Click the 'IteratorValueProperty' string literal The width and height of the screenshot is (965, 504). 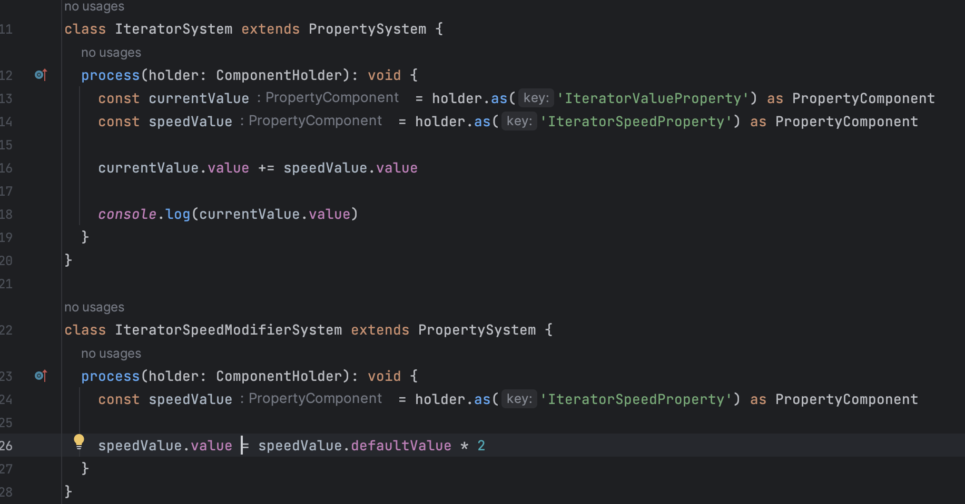(x=653, y=98)
